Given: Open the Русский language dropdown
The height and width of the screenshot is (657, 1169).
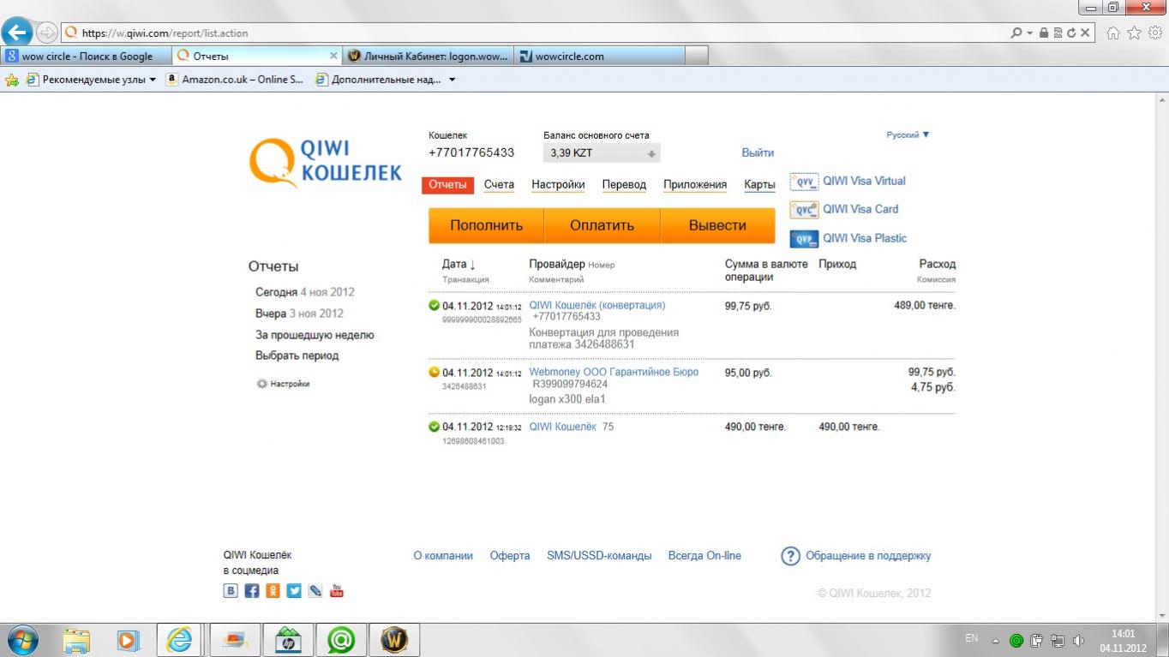Looking at the screenshot, I should pyautogui.click(x=908, y=134).
